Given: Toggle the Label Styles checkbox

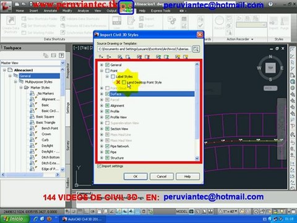Looking at the screenshot, I should tap(113, 76).
